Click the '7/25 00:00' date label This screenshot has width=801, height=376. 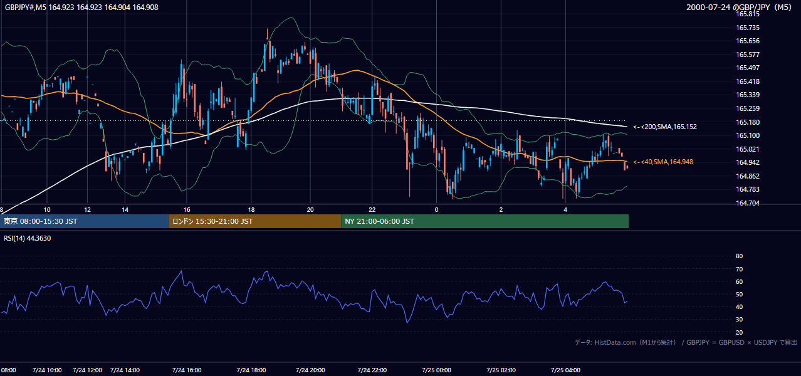pos(437,370)
